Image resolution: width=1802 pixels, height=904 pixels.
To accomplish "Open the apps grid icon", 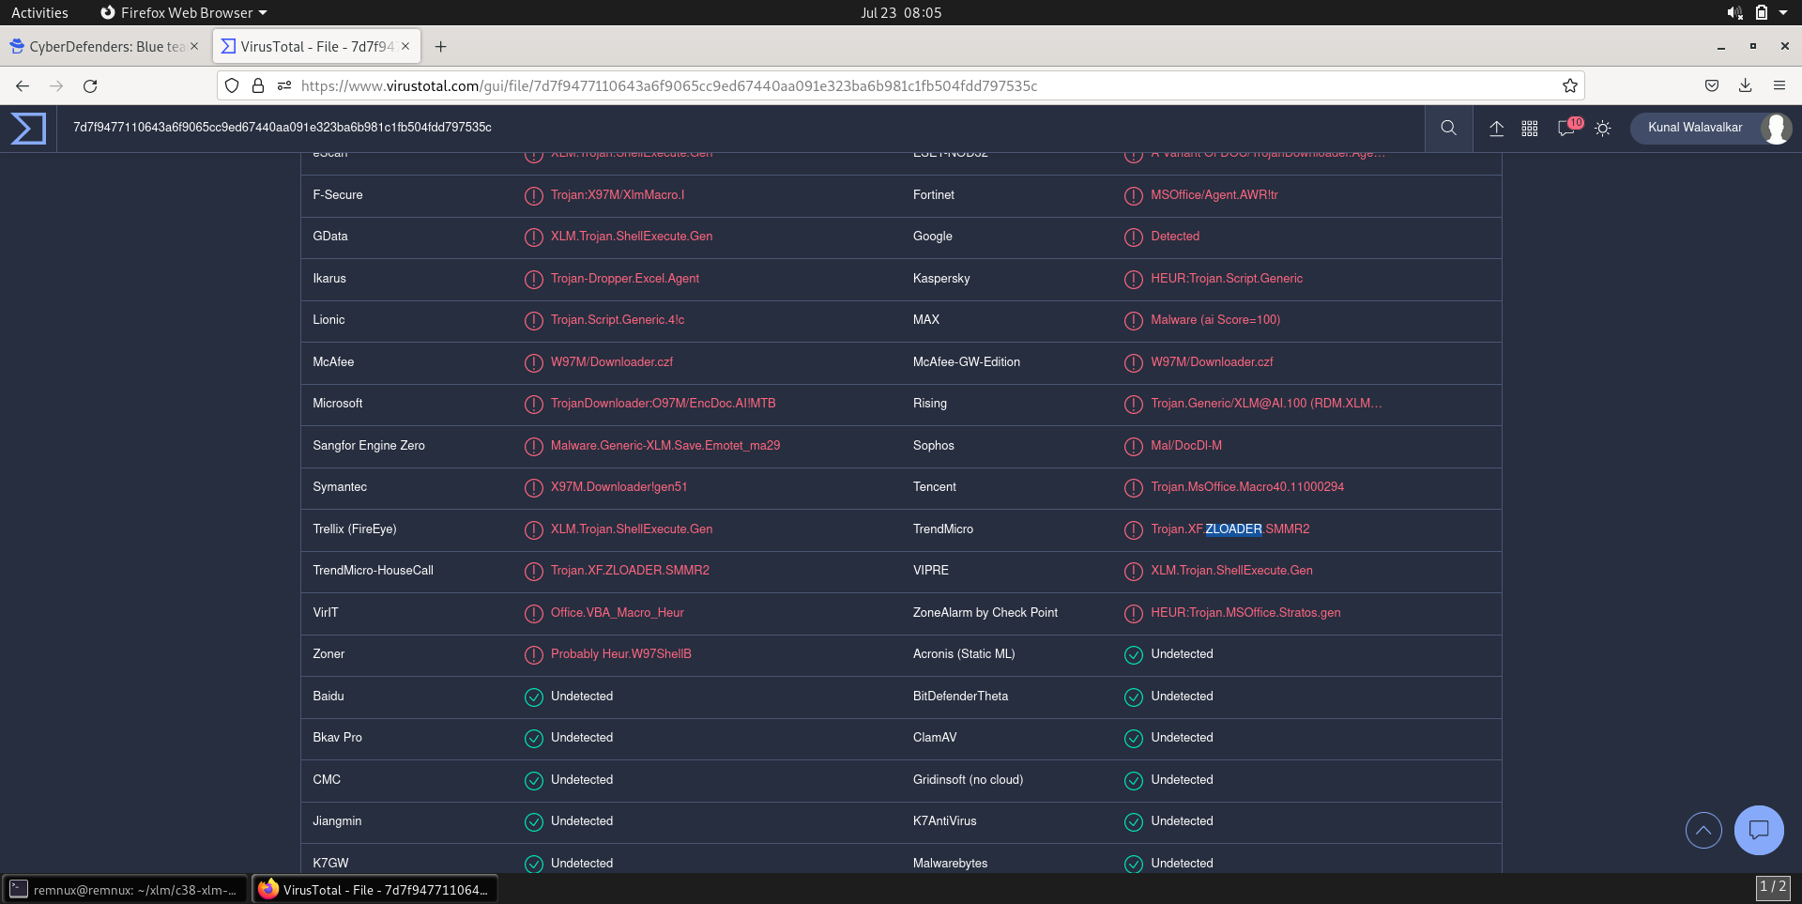I will coord(1530,129).
